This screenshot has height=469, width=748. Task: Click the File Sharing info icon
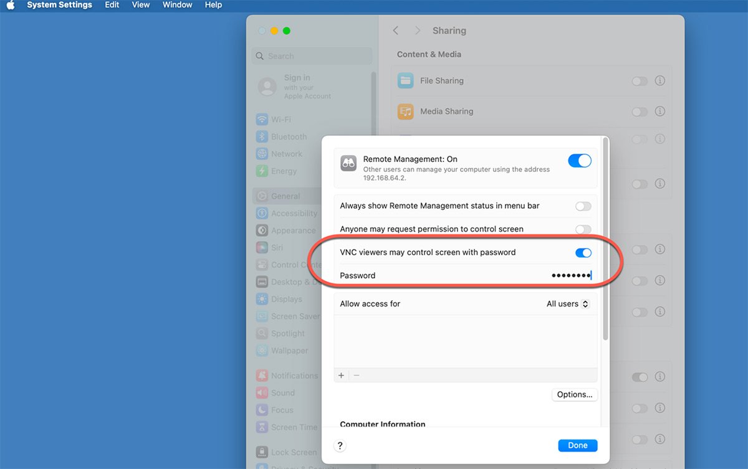point(660,81)
